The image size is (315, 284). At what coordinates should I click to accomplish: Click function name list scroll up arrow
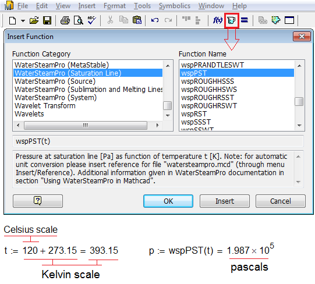coord(299,66)
